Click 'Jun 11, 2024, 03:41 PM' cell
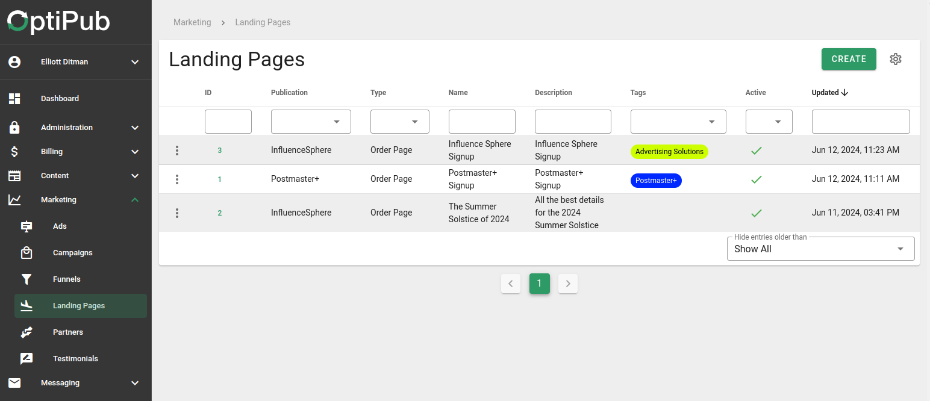The width and height of the screenshot is (930, 401). tap(855, 213)
